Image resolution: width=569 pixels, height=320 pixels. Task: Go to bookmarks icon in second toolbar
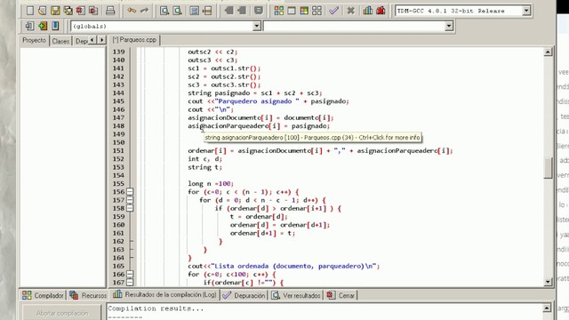point(55,26)
